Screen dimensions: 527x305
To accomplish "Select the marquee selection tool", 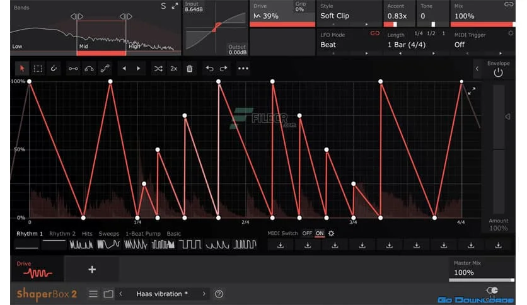I will (x=38, y=68).
